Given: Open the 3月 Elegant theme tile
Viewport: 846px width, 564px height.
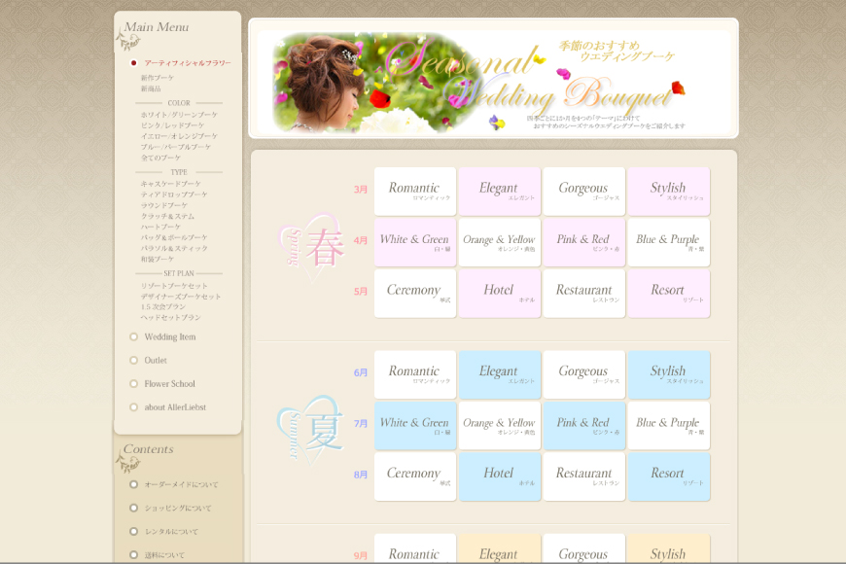Looking at the screenshot, I should click(500, 192).
